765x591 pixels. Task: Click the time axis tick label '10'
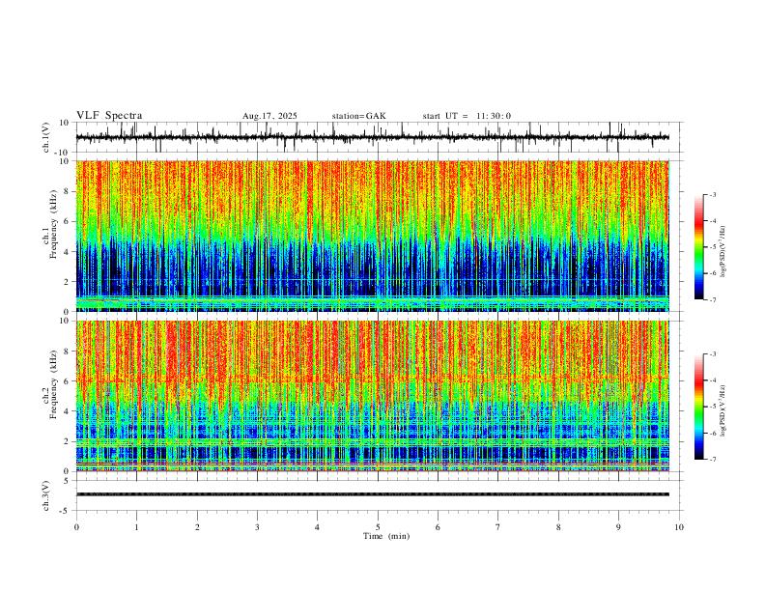(679, 527)
